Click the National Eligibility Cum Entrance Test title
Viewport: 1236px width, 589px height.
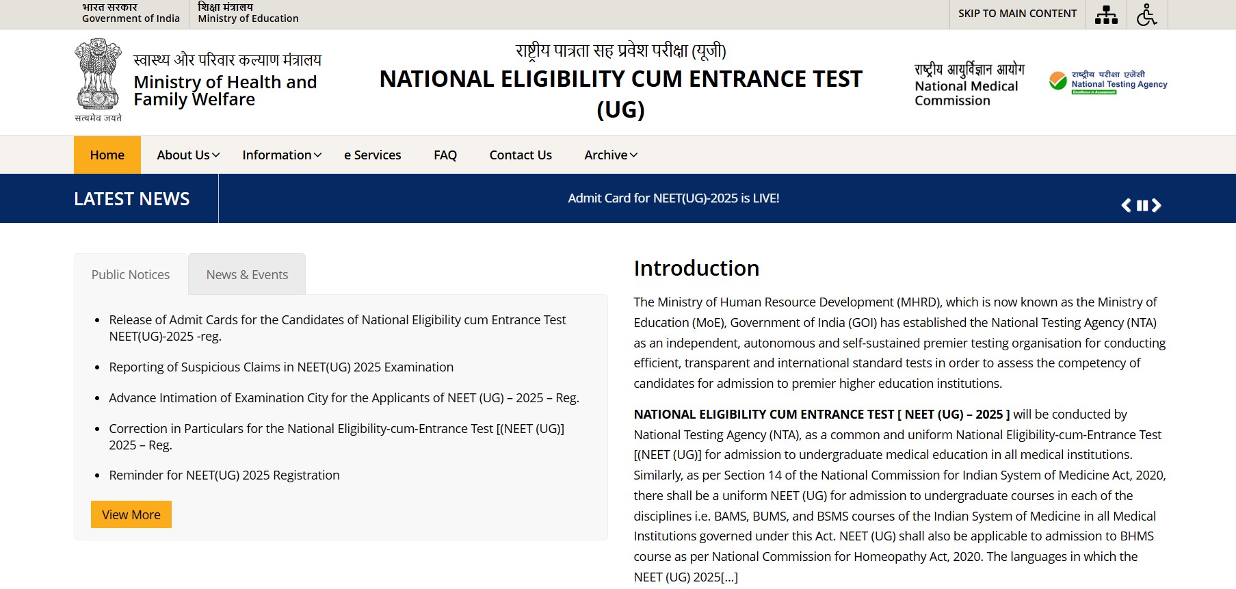[x=621, y=94]
